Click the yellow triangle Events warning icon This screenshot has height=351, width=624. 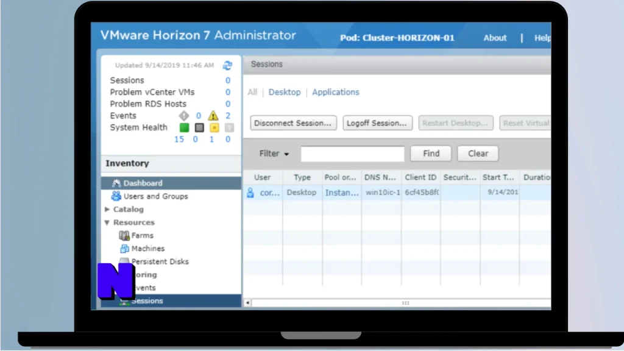213,116
